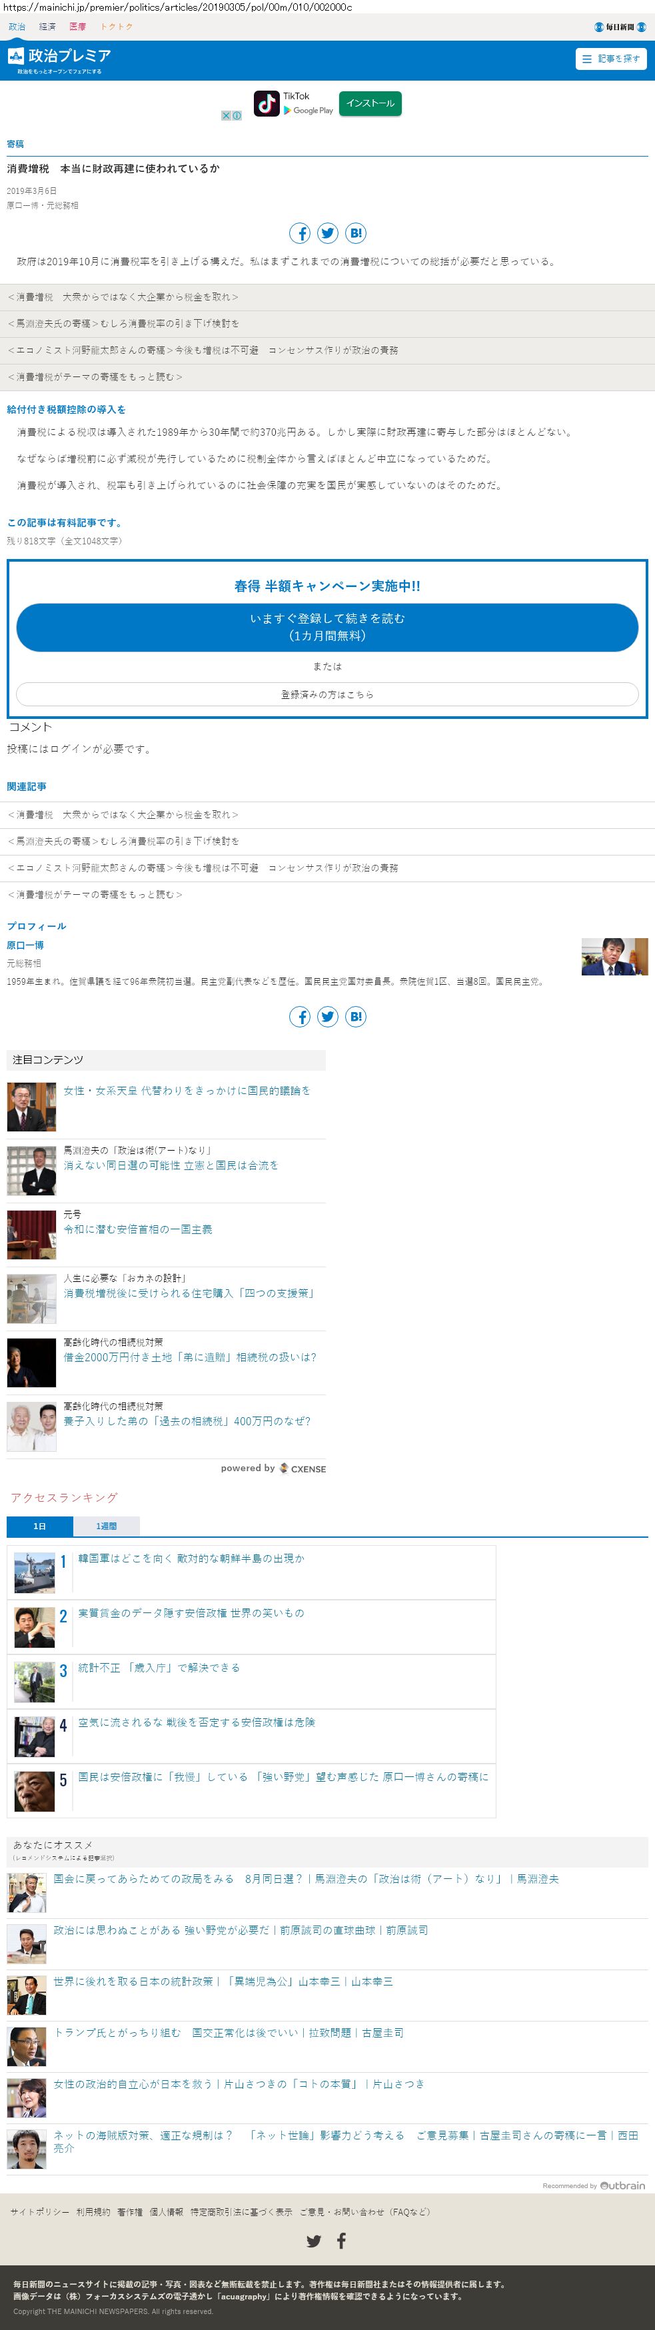This screenshot has height=2330, width=655.
Task: Click the 毎日新聞 logo at the top right
Action: 620,27
